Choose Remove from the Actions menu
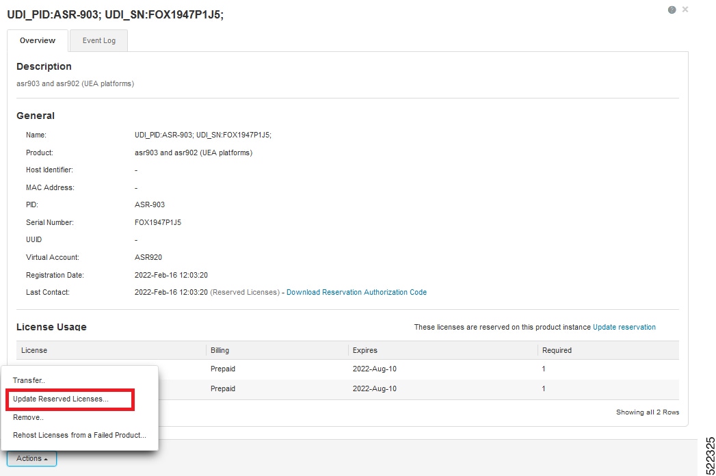This screenshot has width=716, height=476. point(28,418)
